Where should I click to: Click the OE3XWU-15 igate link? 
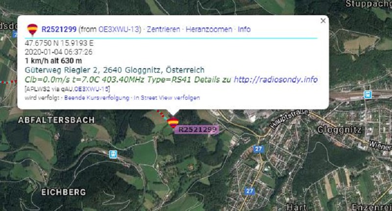click(92, 89)
